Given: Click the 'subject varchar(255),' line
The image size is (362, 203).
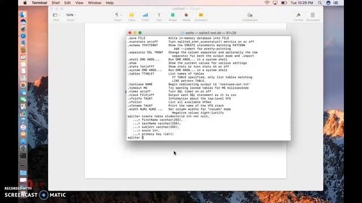Looking at the screenshot, I should 156,127.
